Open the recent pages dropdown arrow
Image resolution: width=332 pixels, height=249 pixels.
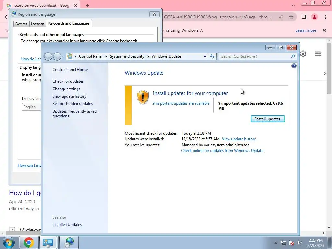tap(64, 57)
